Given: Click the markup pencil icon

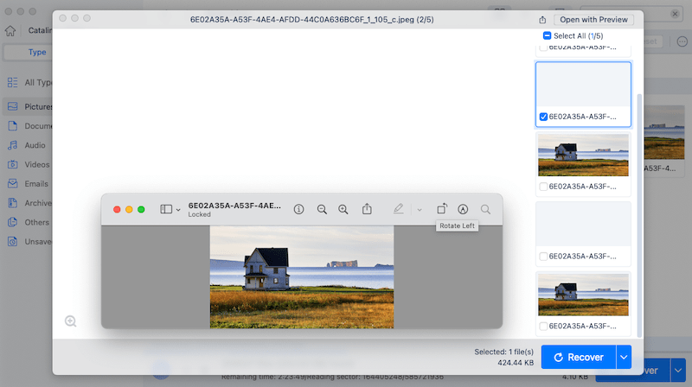Looking at the screenshot, I should click(x=398, y=209).
